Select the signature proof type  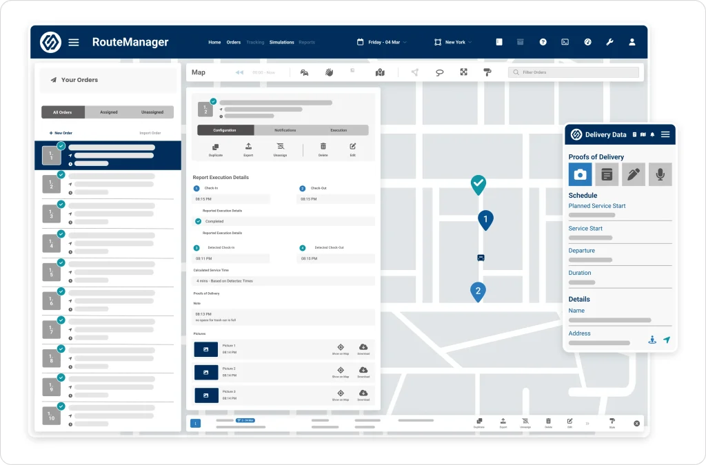pos(634,174)
